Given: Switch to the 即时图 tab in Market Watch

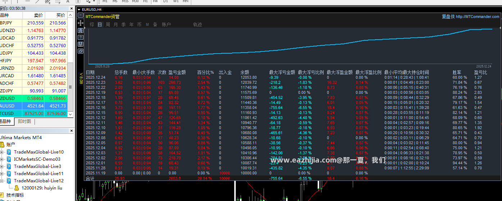Looking at the screenshot, I should coord(24,122).
